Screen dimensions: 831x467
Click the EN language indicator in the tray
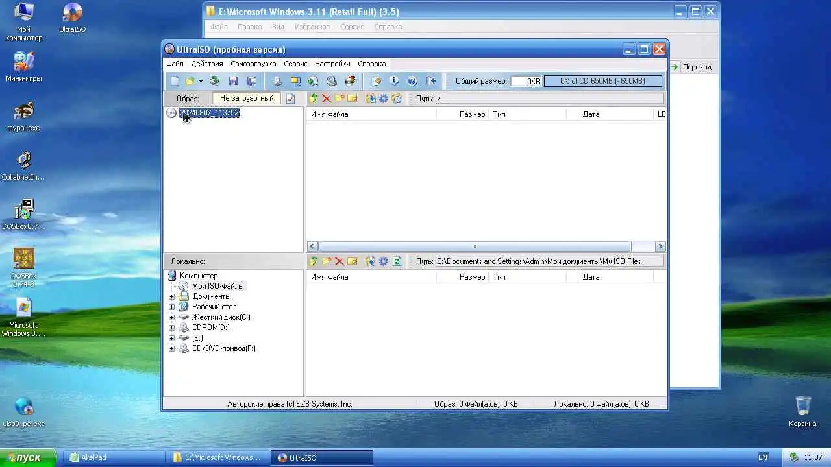pyautogui.click(x=763, y=457)
